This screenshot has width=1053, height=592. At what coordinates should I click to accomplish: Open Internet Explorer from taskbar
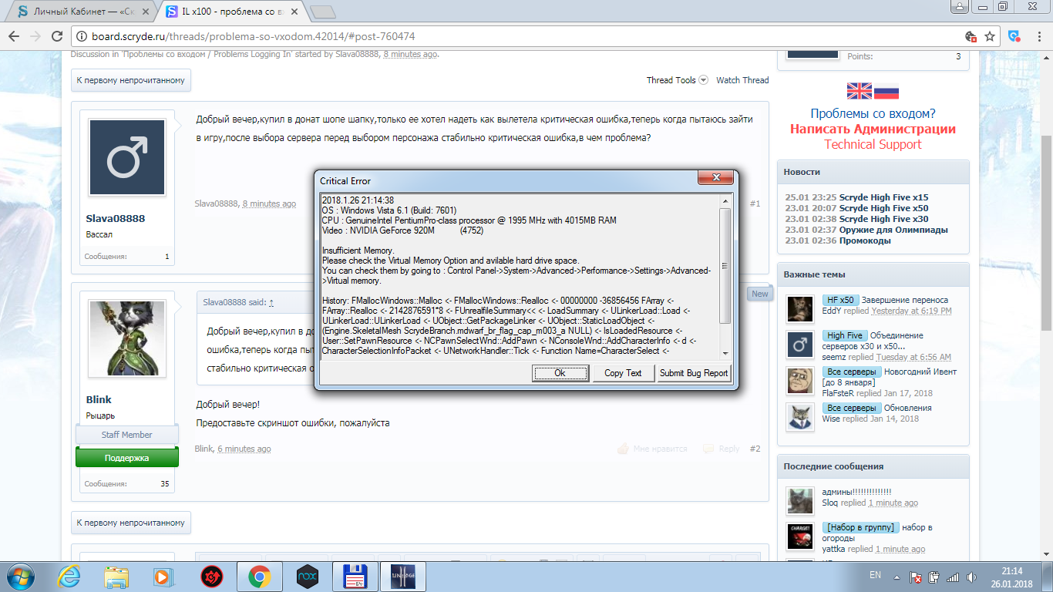pos(69,576)
